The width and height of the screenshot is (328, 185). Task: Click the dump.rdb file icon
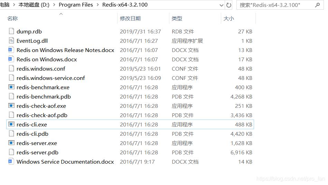[x=11, y=31]
